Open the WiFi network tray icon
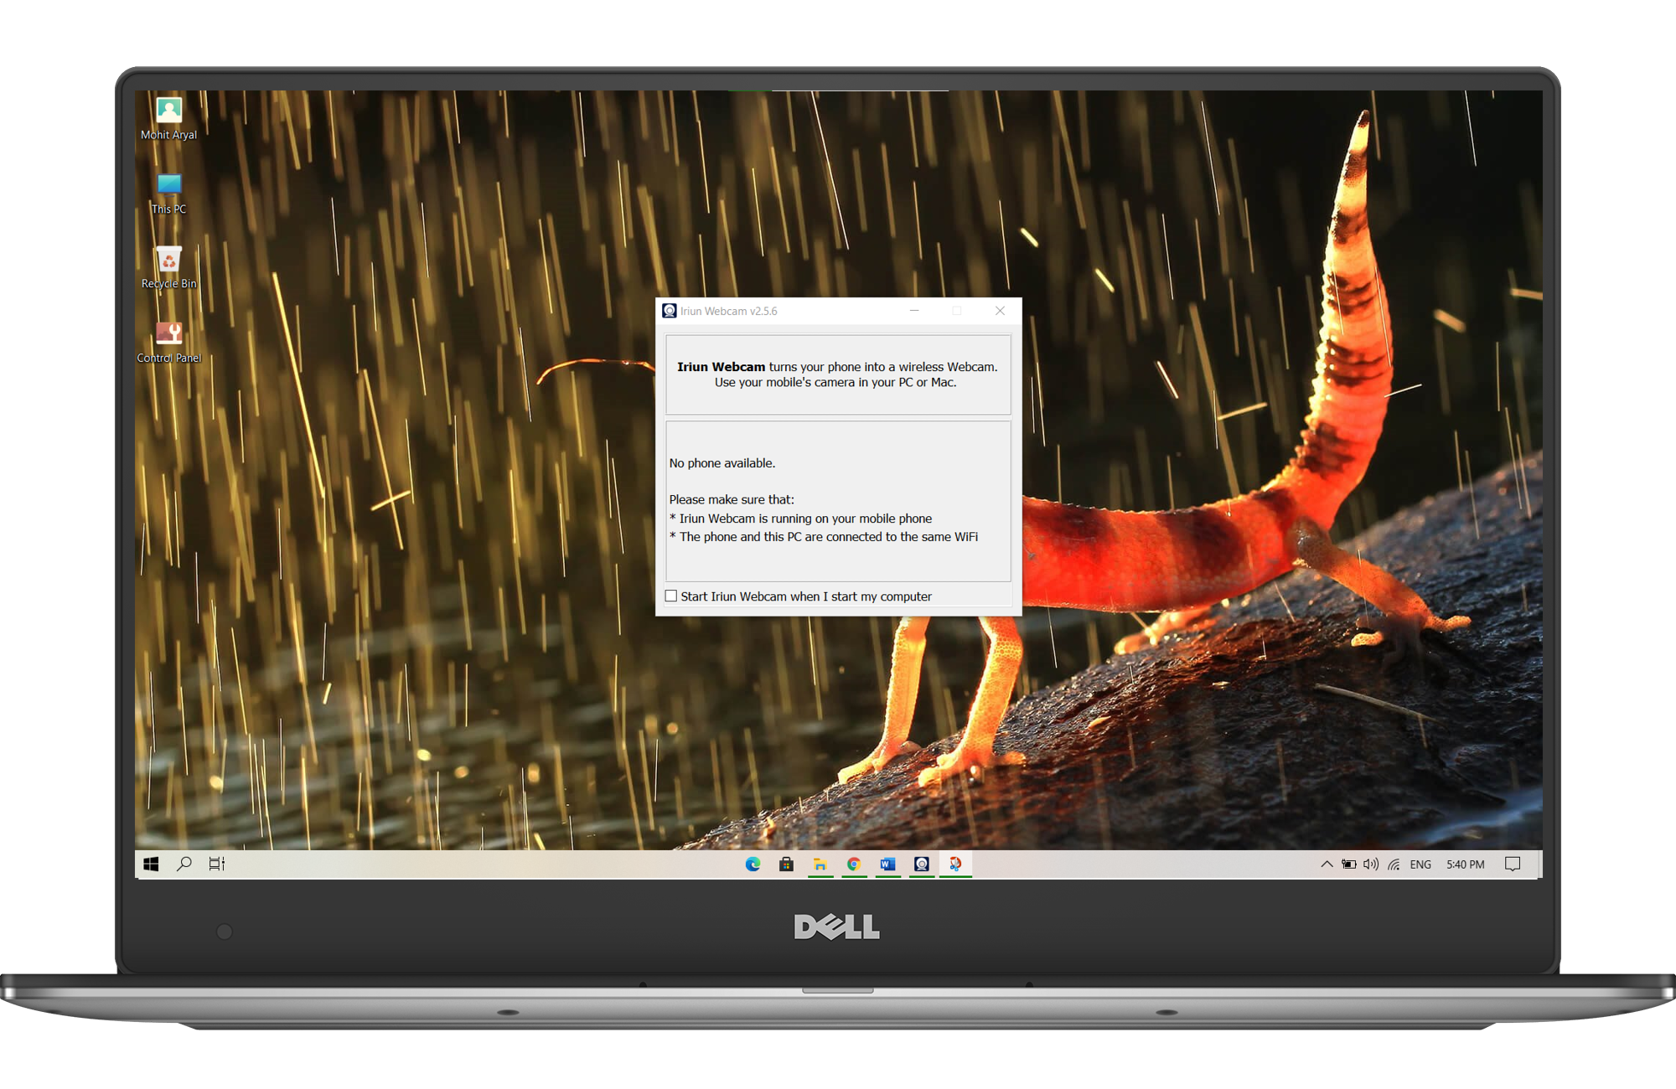 click(1394, 864)
